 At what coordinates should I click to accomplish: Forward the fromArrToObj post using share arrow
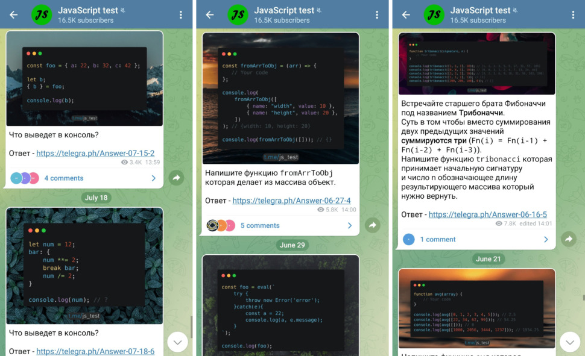point(372,225)
